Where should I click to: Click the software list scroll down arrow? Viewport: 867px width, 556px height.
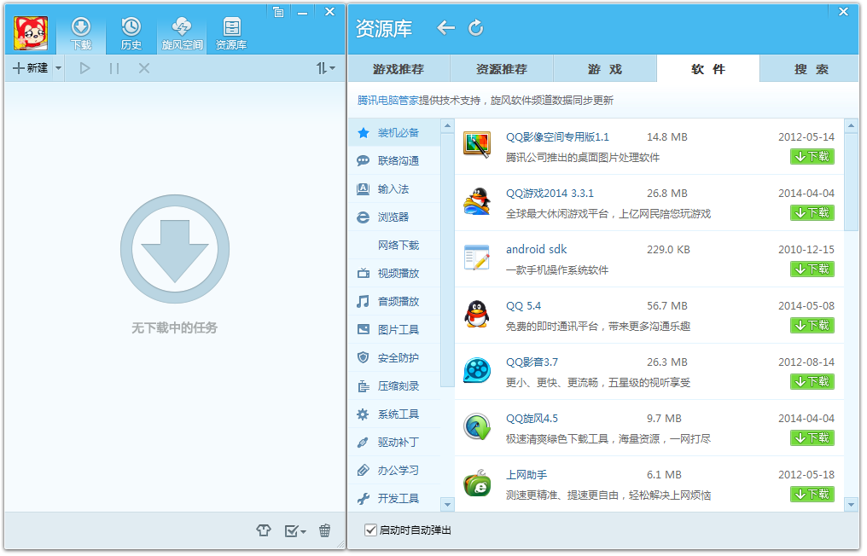[851, 505]
